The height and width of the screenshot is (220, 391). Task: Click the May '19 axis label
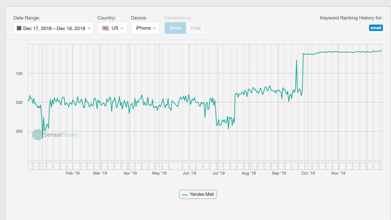pos(160,173)
